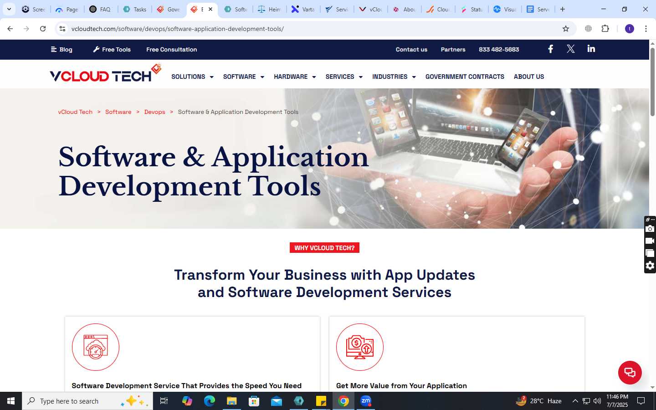The image size is (656, 410).
Task: Reload the current page
Action: click(x=43, y=29)
